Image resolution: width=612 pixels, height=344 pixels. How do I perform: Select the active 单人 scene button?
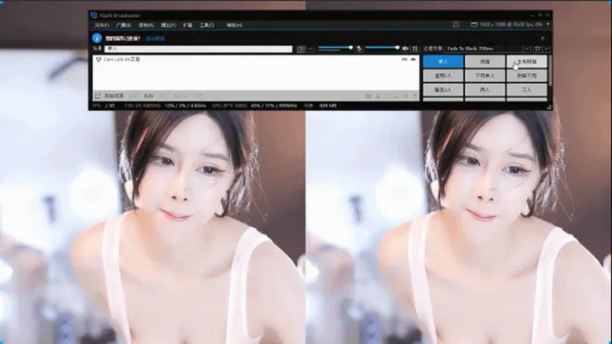click(x=443, y=62)
